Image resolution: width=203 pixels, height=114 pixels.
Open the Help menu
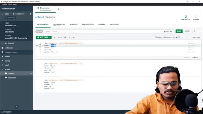tap(15, 4)
